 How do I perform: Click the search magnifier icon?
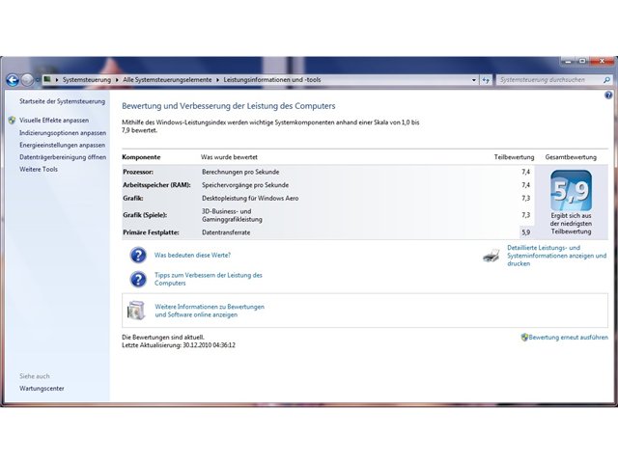pos(606,80)
